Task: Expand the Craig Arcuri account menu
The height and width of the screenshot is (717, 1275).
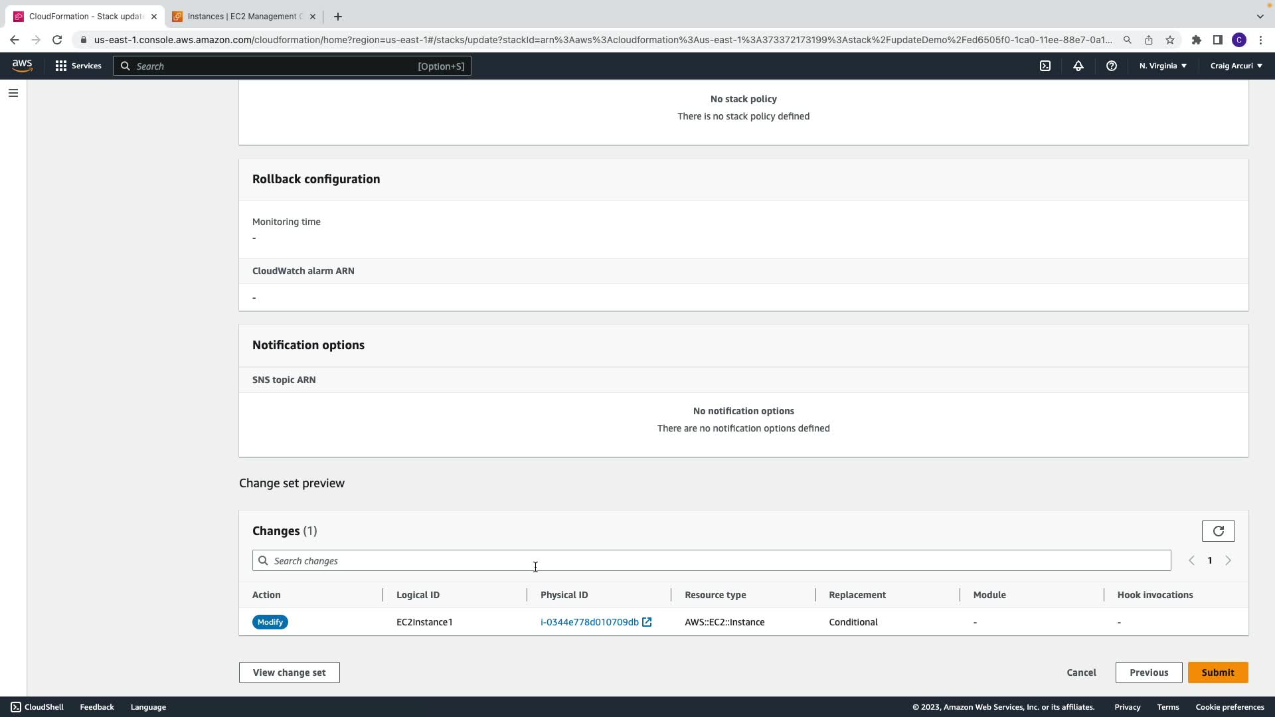Action: point(1236,66)
